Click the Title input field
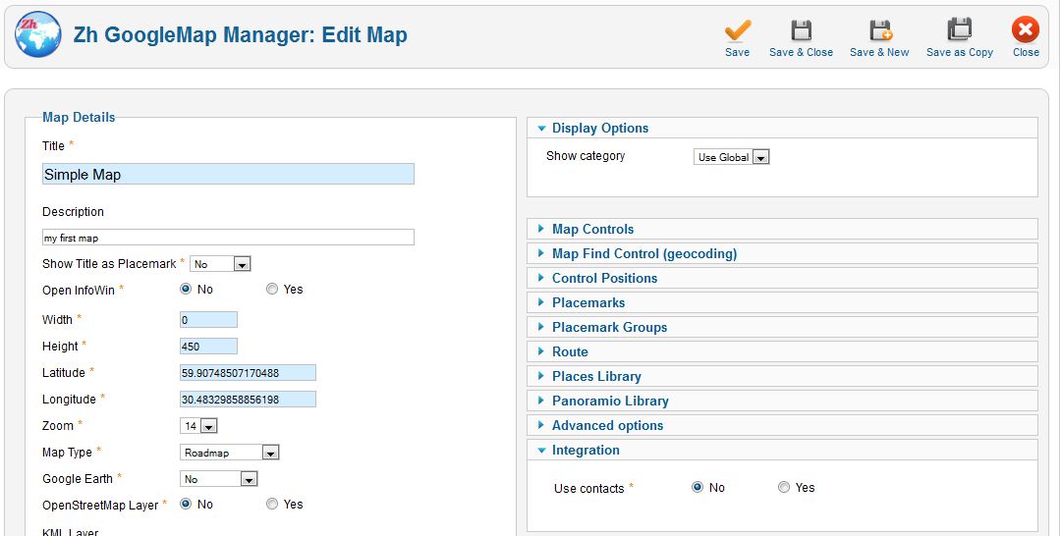The image size is (1061, 536). click(x=228, y=174)
